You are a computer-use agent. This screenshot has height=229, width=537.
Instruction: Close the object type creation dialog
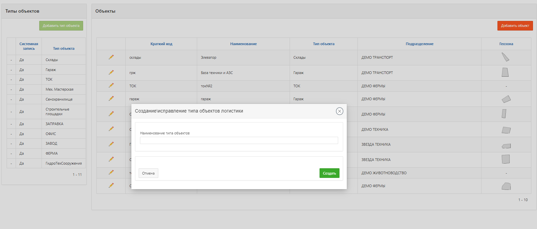(339, 111)
